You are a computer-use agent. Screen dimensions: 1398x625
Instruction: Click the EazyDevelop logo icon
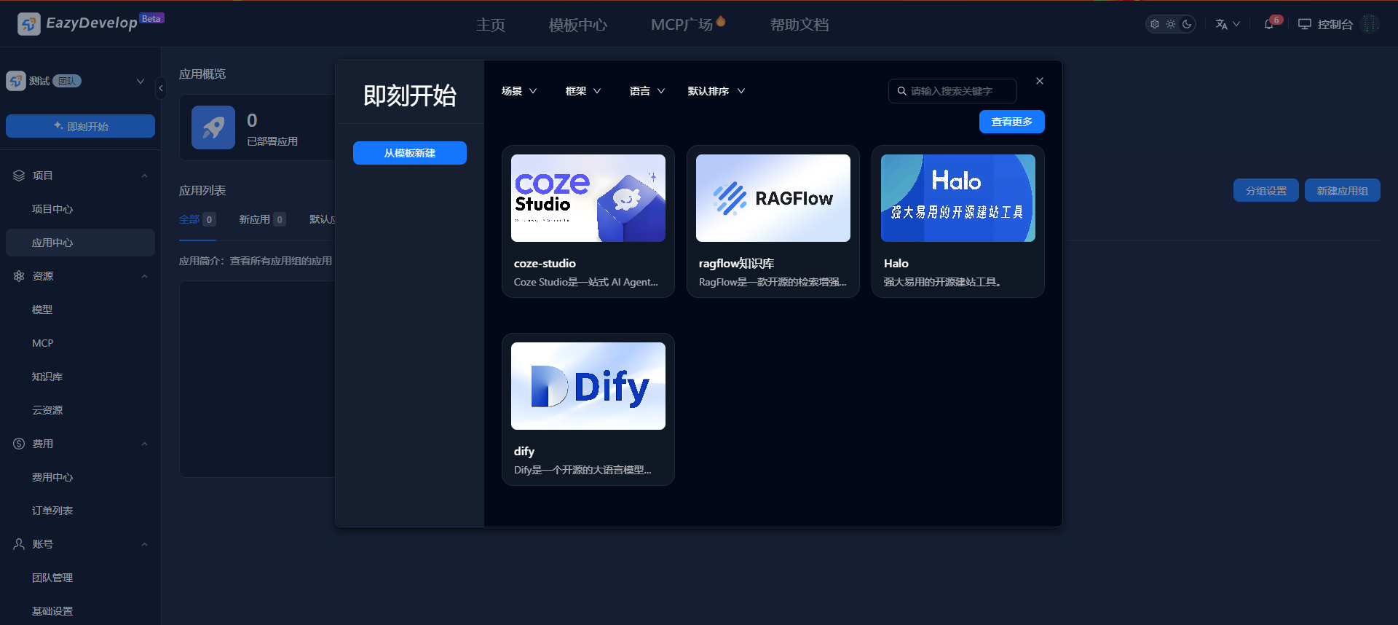coord(28,24)
